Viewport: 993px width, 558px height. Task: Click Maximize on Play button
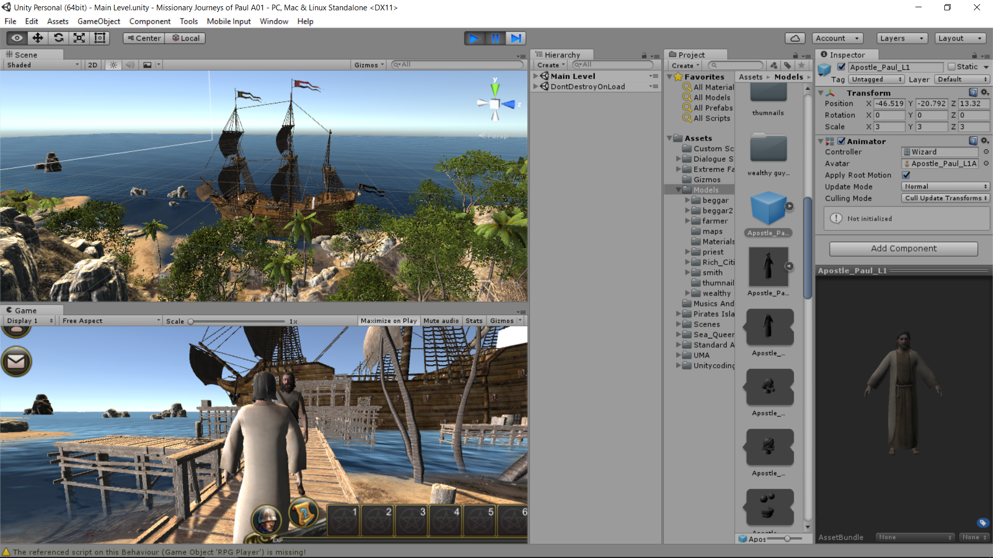[x=388, y=321]
